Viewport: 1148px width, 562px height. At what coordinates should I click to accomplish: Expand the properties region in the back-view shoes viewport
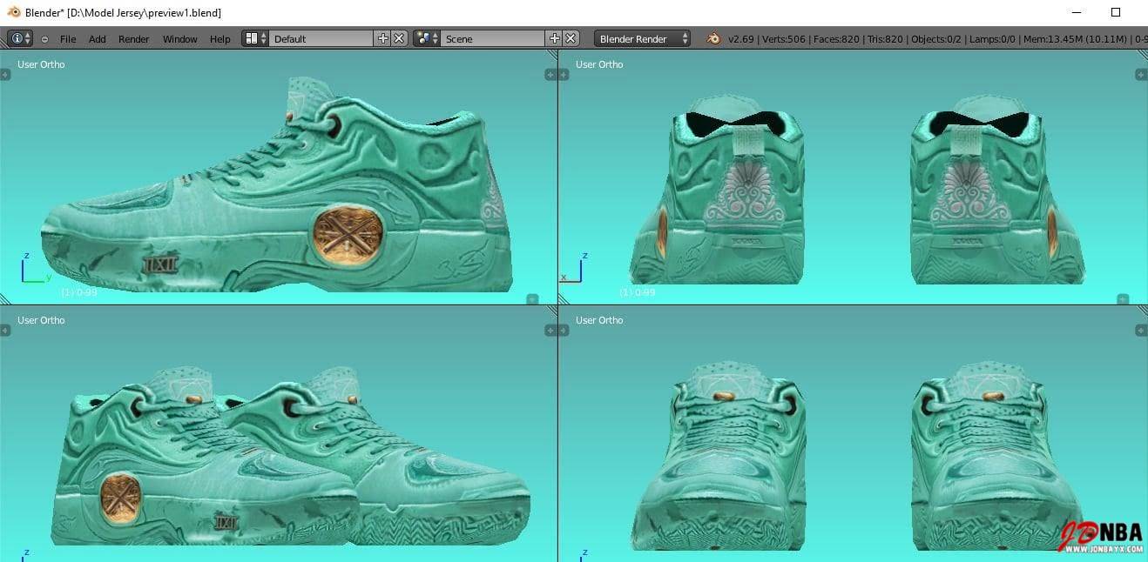pos(1142,75)
